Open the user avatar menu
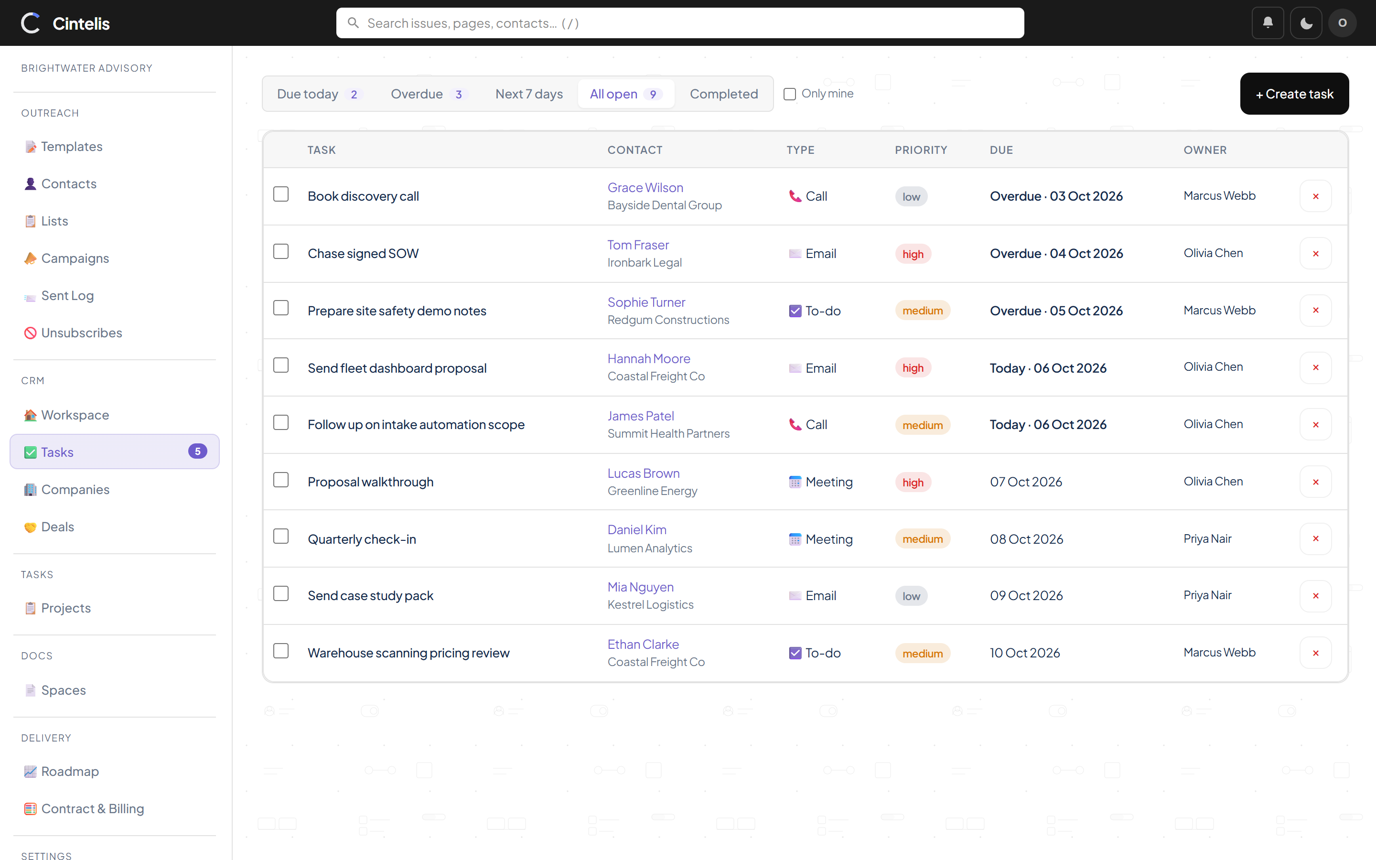The image size is (1376, 860). click(x=1343, y=23)
